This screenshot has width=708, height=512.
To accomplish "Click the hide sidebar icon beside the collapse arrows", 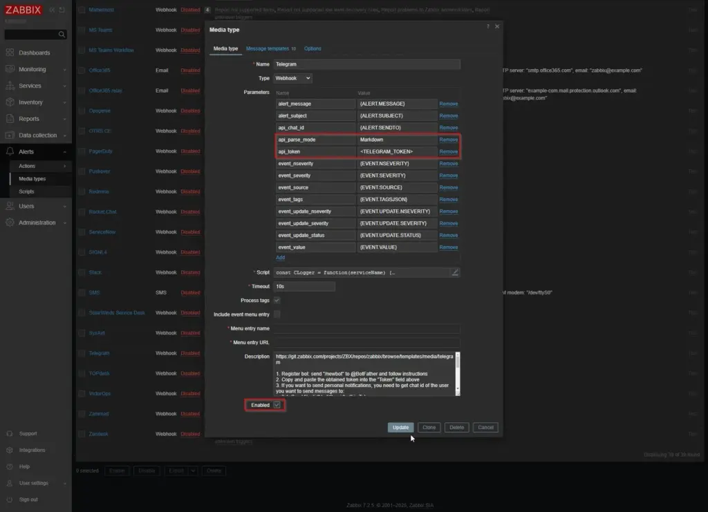I will (x=62, y=10).
